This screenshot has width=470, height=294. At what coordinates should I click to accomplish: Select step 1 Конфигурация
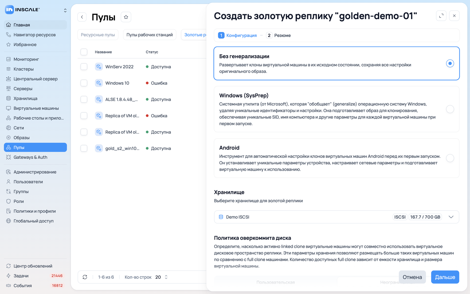click(238, 35)
